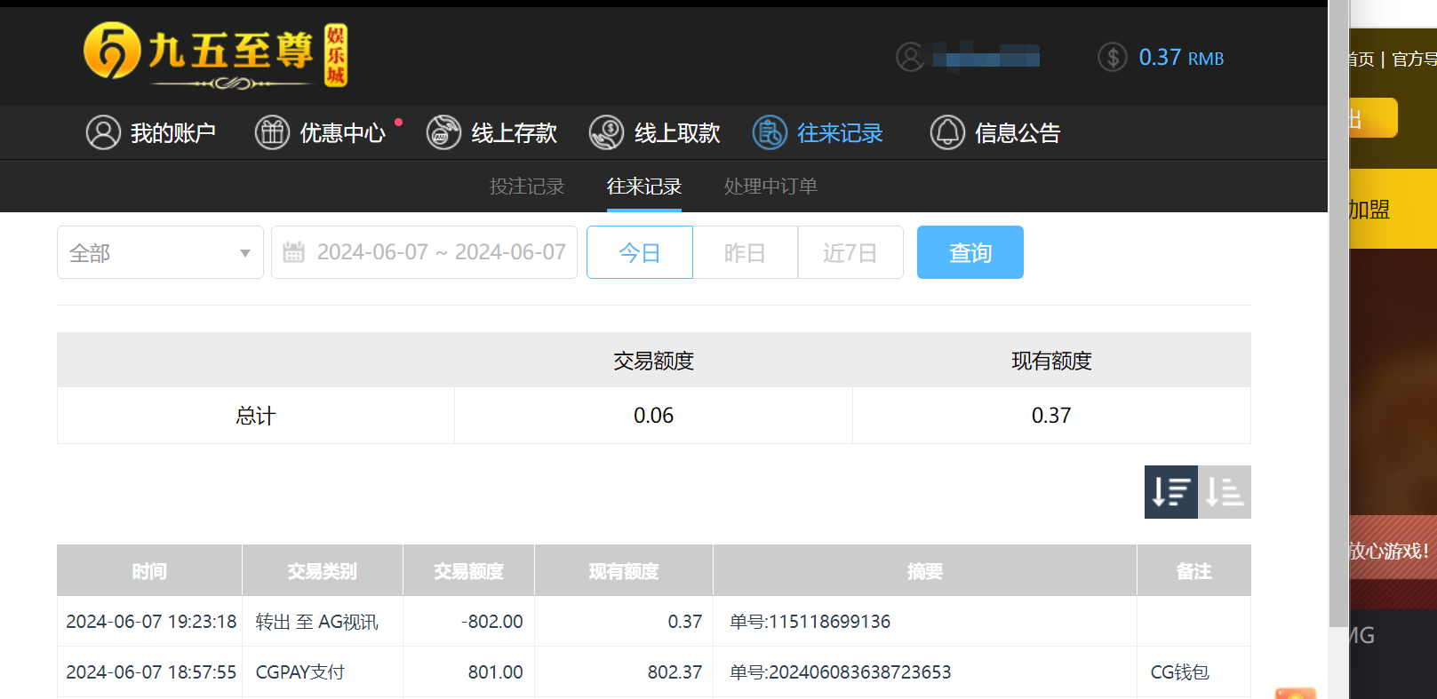This screenshot has height=699, width=1437.
Task: Switch to the 处理中订单 tab
Action: pos(770,187)
